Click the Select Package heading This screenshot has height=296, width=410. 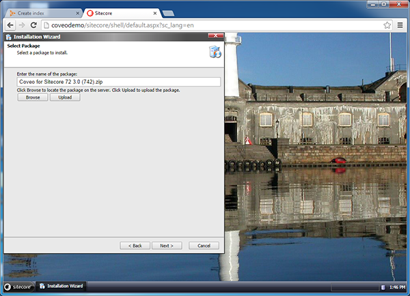(x=23, y=46)
